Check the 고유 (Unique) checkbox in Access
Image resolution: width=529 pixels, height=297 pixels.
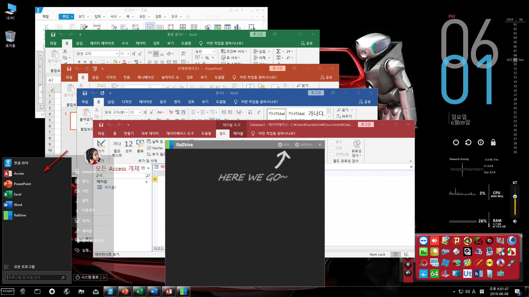332,148
